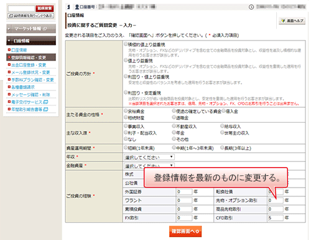Click the red bullet icon beside 出金口座登録・変更

[9, 65]
